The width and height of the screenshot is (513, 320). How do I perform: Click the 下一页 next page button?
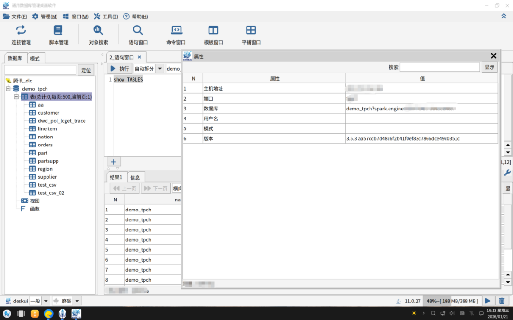pos(156,188)
